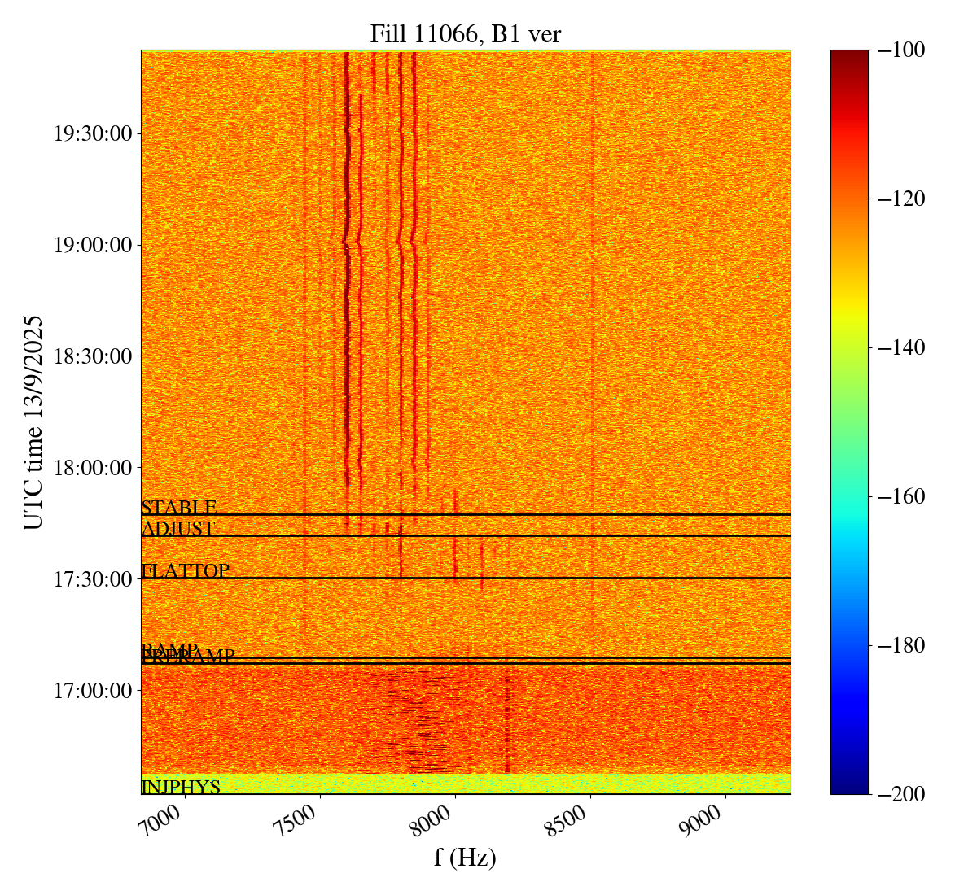Click the plot title "Fill 11066, B1 ver"
The image size is (977, 895).
(x=465, y=33)
